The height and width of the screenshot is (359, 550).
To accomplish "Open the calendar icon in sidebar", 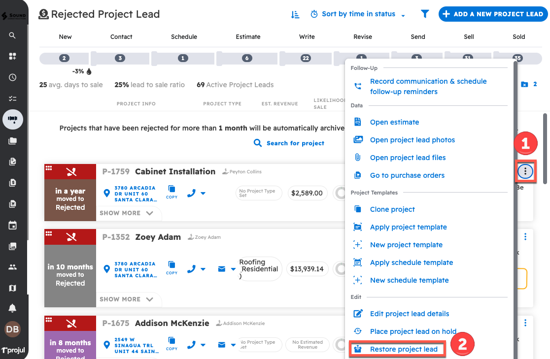I will tap(12, 226).
